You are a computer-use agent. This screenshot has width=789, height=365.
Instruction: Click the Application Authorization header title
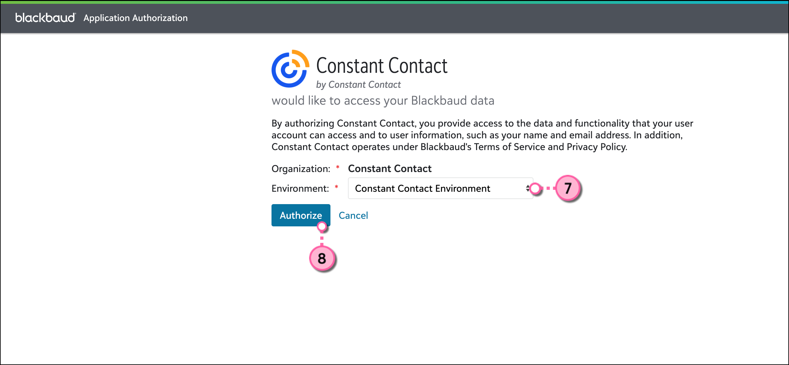click(x=135, y=18)
